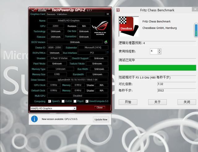This screenshot has width=198, height=152.
Task: Click the Device ID 8086 - 22B0 field
Action: [x=54, y=48]
